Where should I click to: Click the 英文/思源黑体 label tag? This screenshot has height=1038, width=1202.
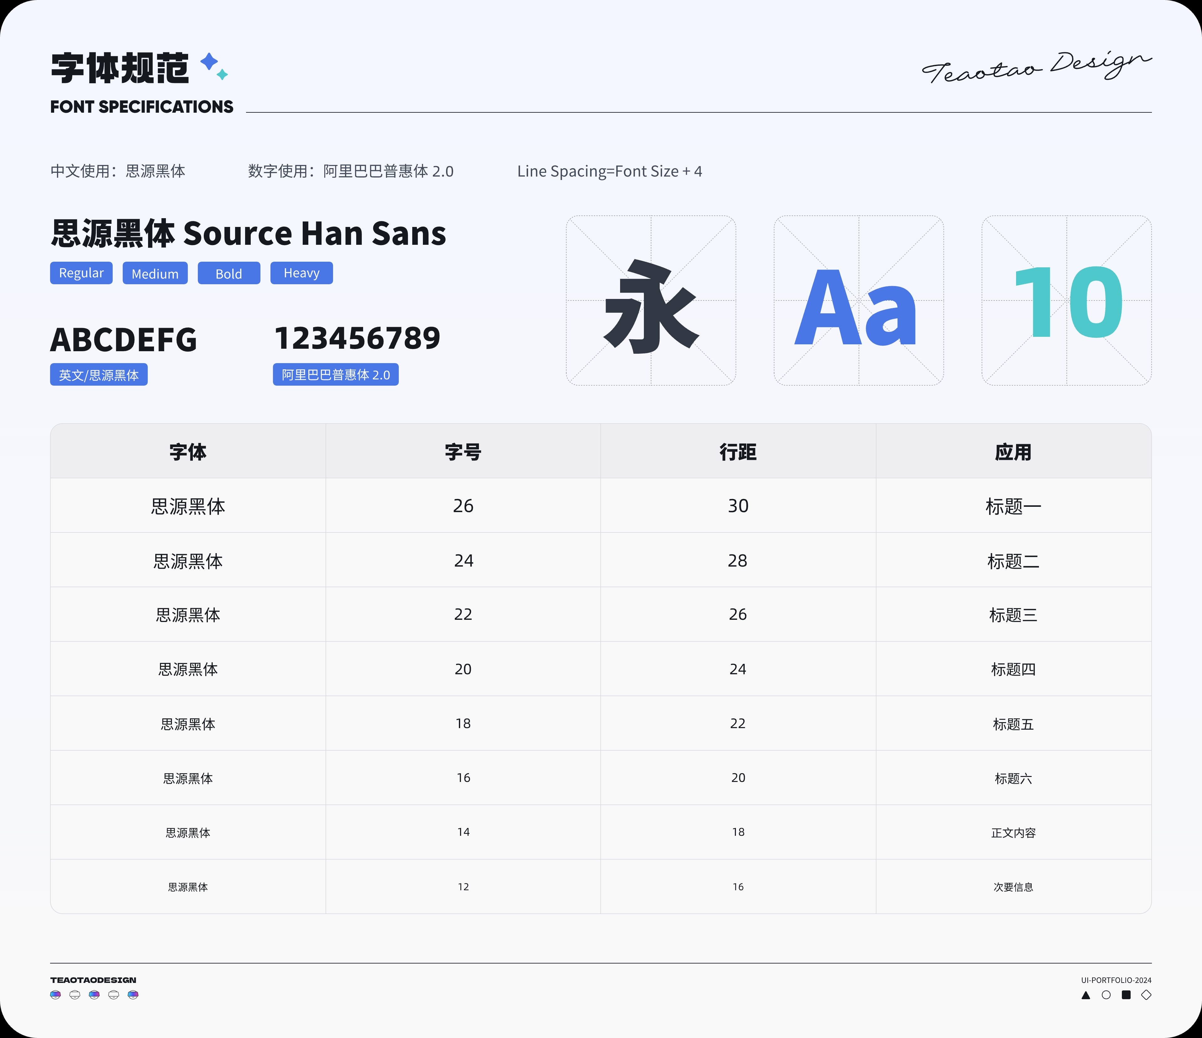click(x=99, y=375)
